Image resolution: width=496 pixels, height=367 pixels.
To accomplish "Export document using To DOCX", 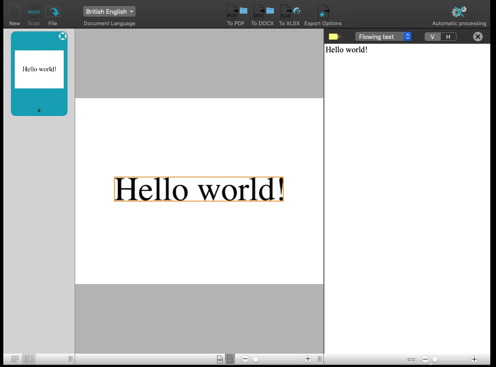I will (263, 12).
